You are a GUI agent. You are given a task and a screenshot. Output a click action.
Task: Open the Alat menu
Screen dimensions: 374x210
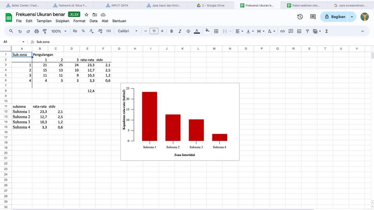(x=105, y=21)
